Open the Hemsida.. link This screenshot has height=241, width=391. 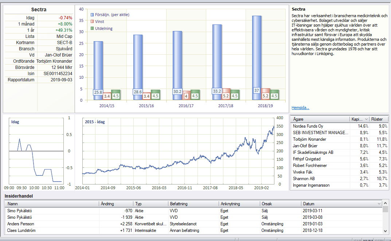click(300, 108)
